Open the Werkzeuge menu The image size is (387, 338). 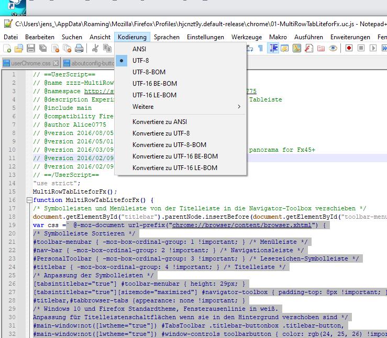(247, 37)
